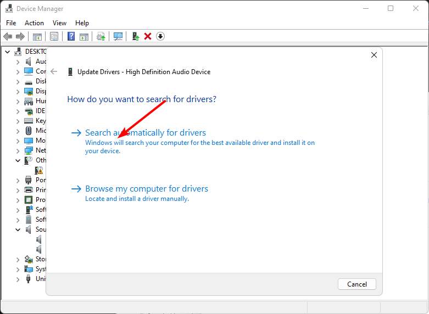Click the processor chip icon of Pro row
This screenshot has height=314, width=429.
tap(29, 200)
